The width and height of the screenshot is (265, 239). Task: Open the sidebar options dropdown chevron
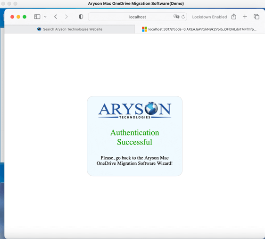pyautogui.click(x=45, y=17)
